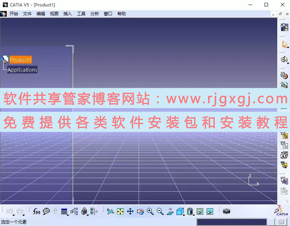This screenshot has height=226, width=290.
Task: Click the Equivalent Dimensions bracket icon
Action: click(x=94, y=211)
